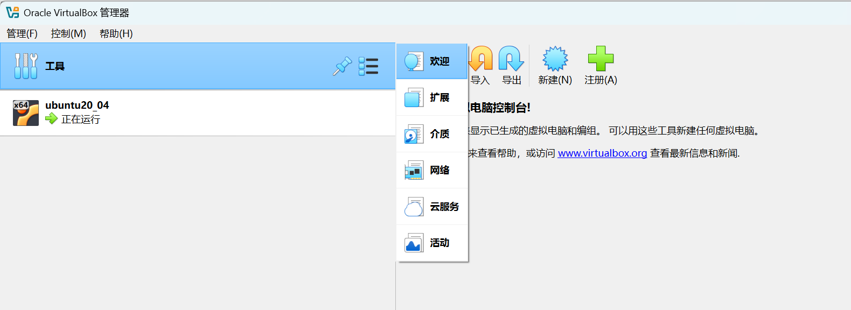This screenshot has width=851, height=310.
Task: Choose 介质 in the tools popup
Action: (x=432, y=134)
